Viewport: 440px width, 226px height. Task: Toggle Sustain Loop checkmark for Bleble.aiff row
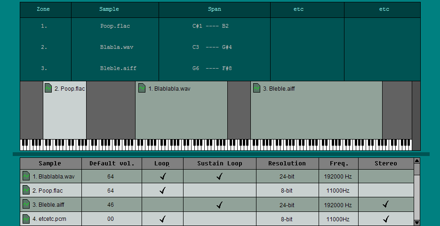219,205
